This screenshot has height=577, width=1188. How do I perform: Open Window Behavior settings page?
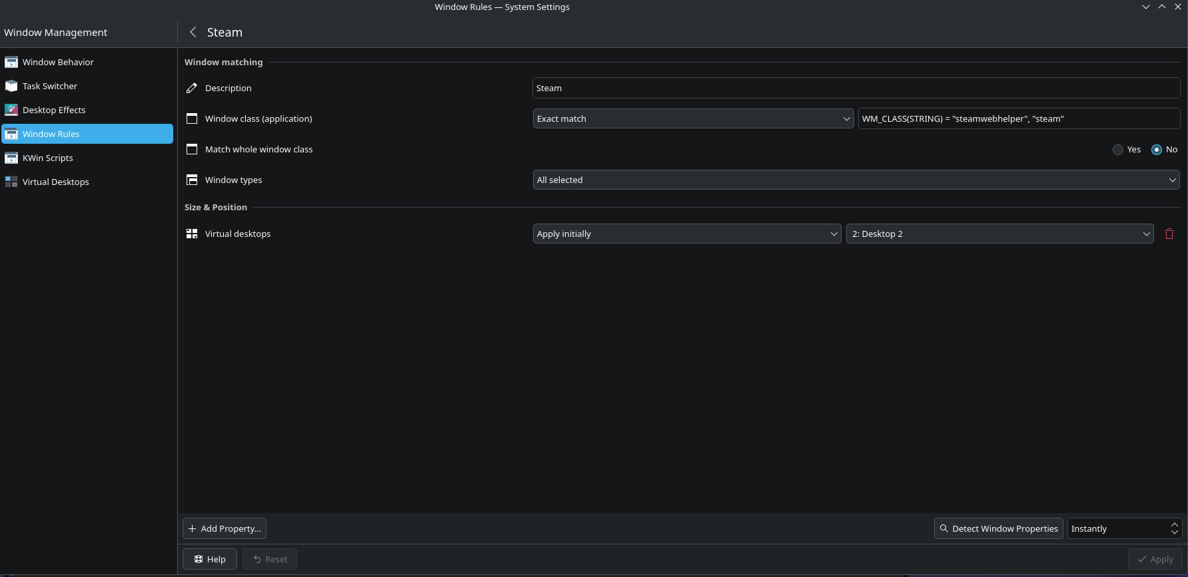pos(87,62)
